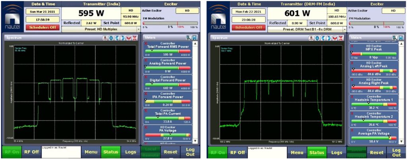Open Logs on the right screen
407x160 pixels.
click(x=337, y=152)
